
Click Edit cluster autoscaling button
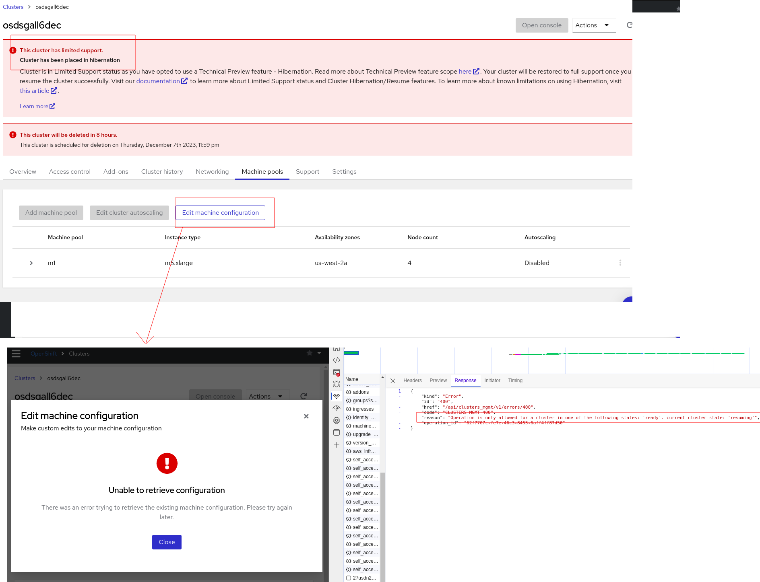(x=129, y=213)
